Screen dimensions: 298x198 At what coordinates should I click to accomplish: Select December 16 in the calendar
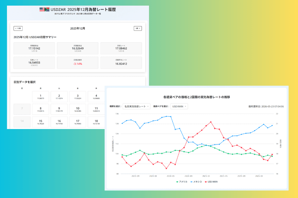tap(59, 122)
